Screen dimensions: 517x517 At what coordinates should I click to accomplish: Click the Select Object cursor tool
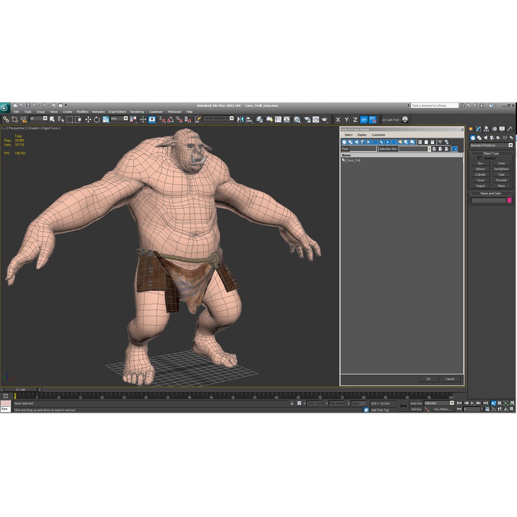[52, 119]
